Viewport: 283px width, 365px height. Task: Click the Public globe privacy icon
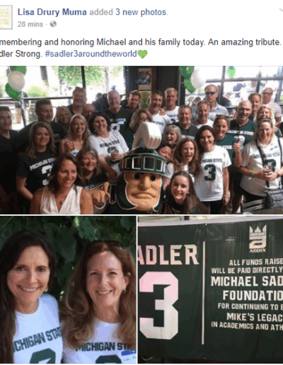tap(53, 24)
